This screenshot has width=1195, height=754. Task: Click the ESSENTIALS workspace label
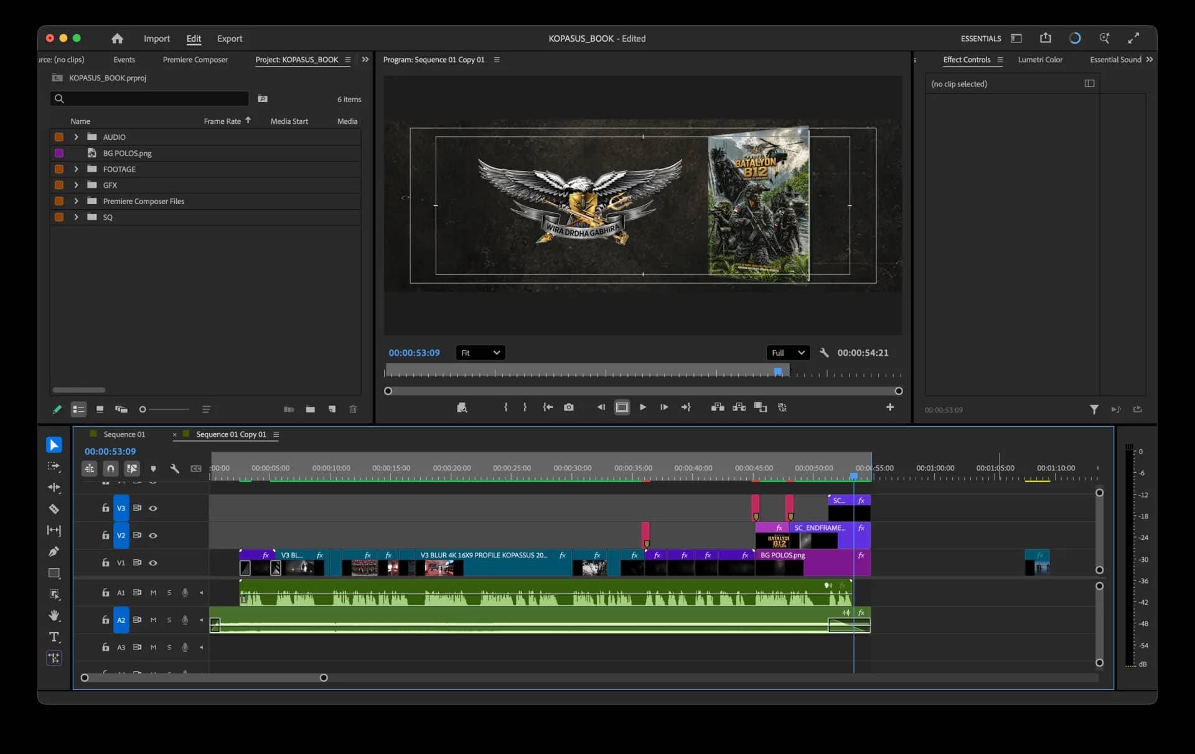(981, 39)
